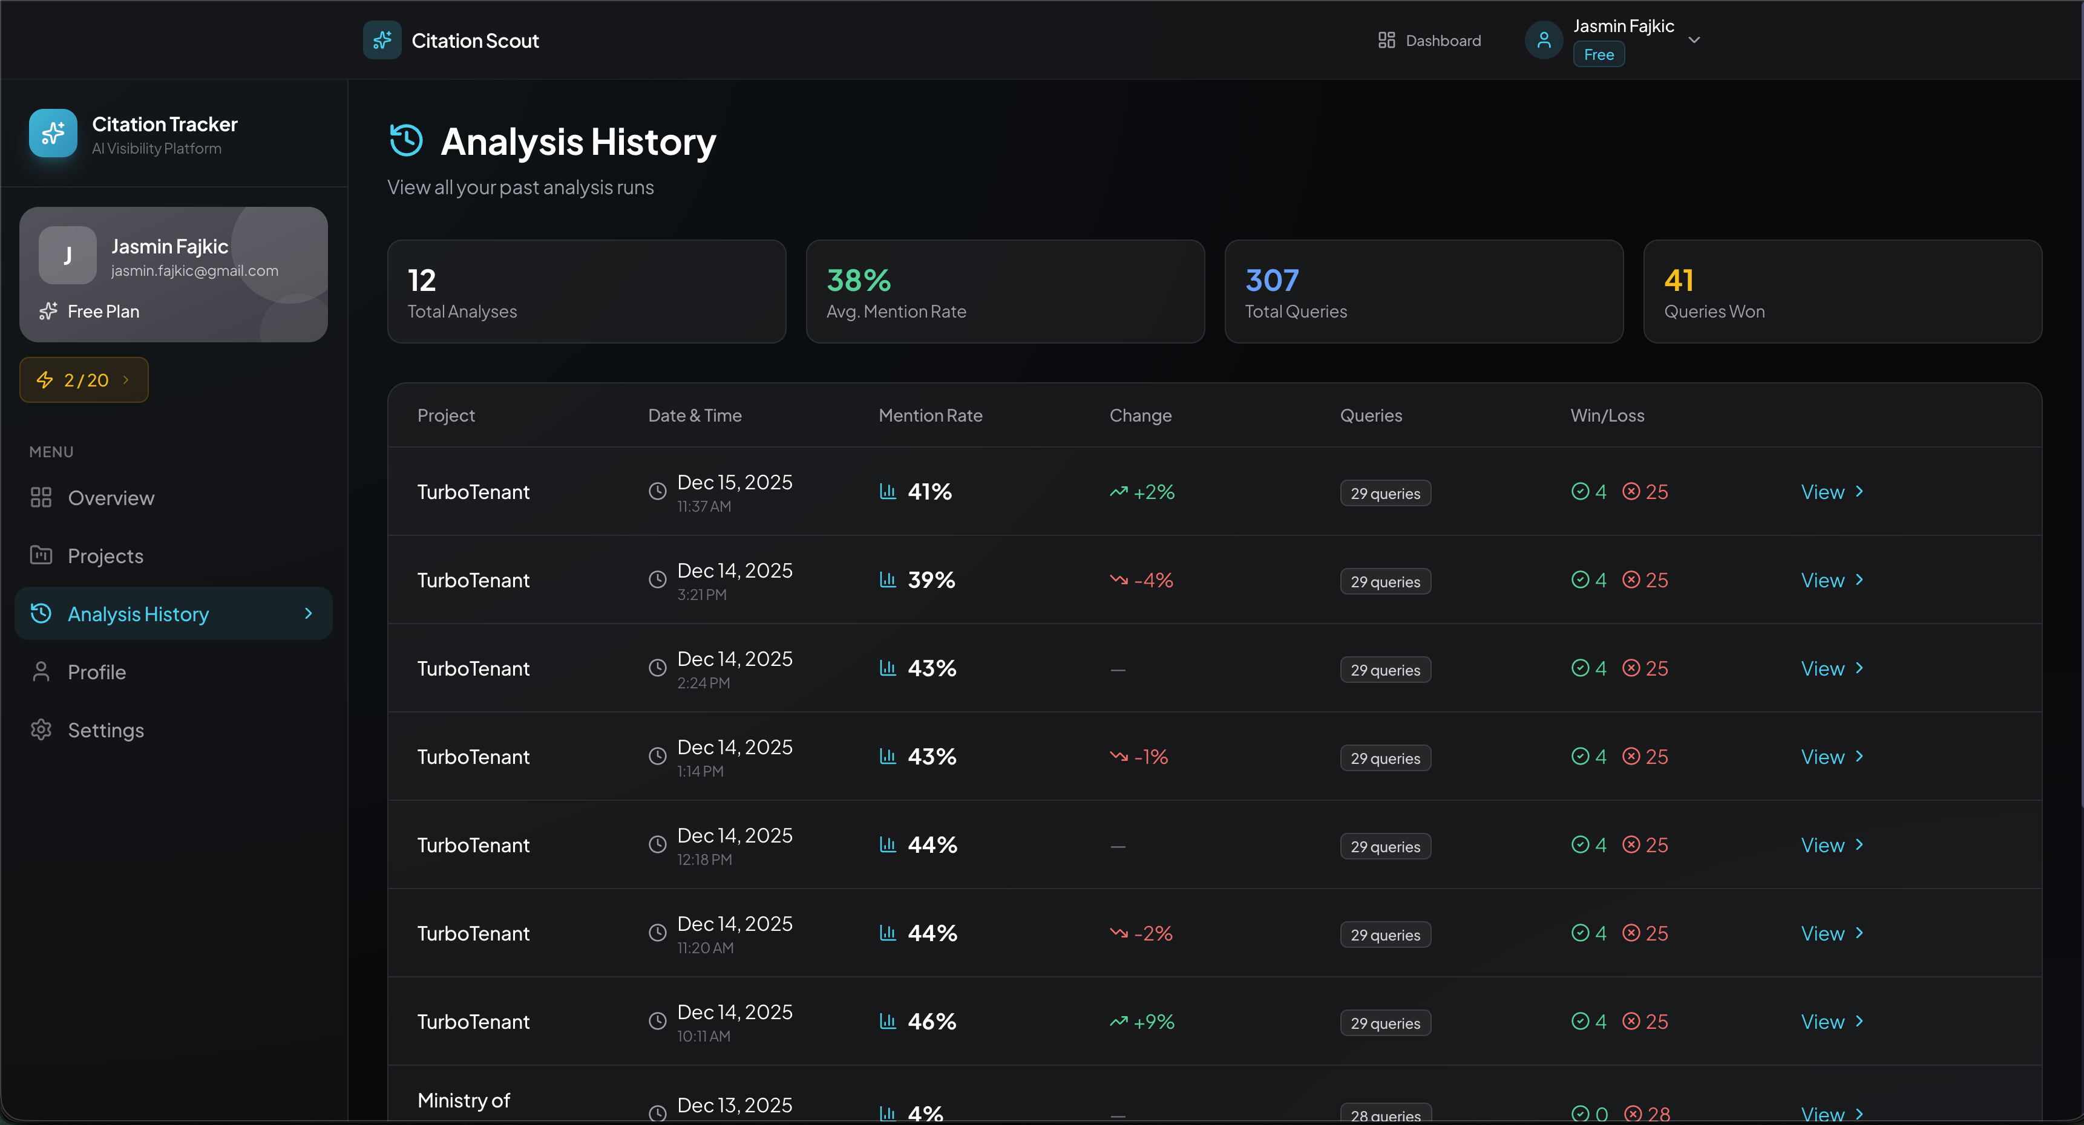Click the Citation Scout logo icon

click(x=382, y=40)
